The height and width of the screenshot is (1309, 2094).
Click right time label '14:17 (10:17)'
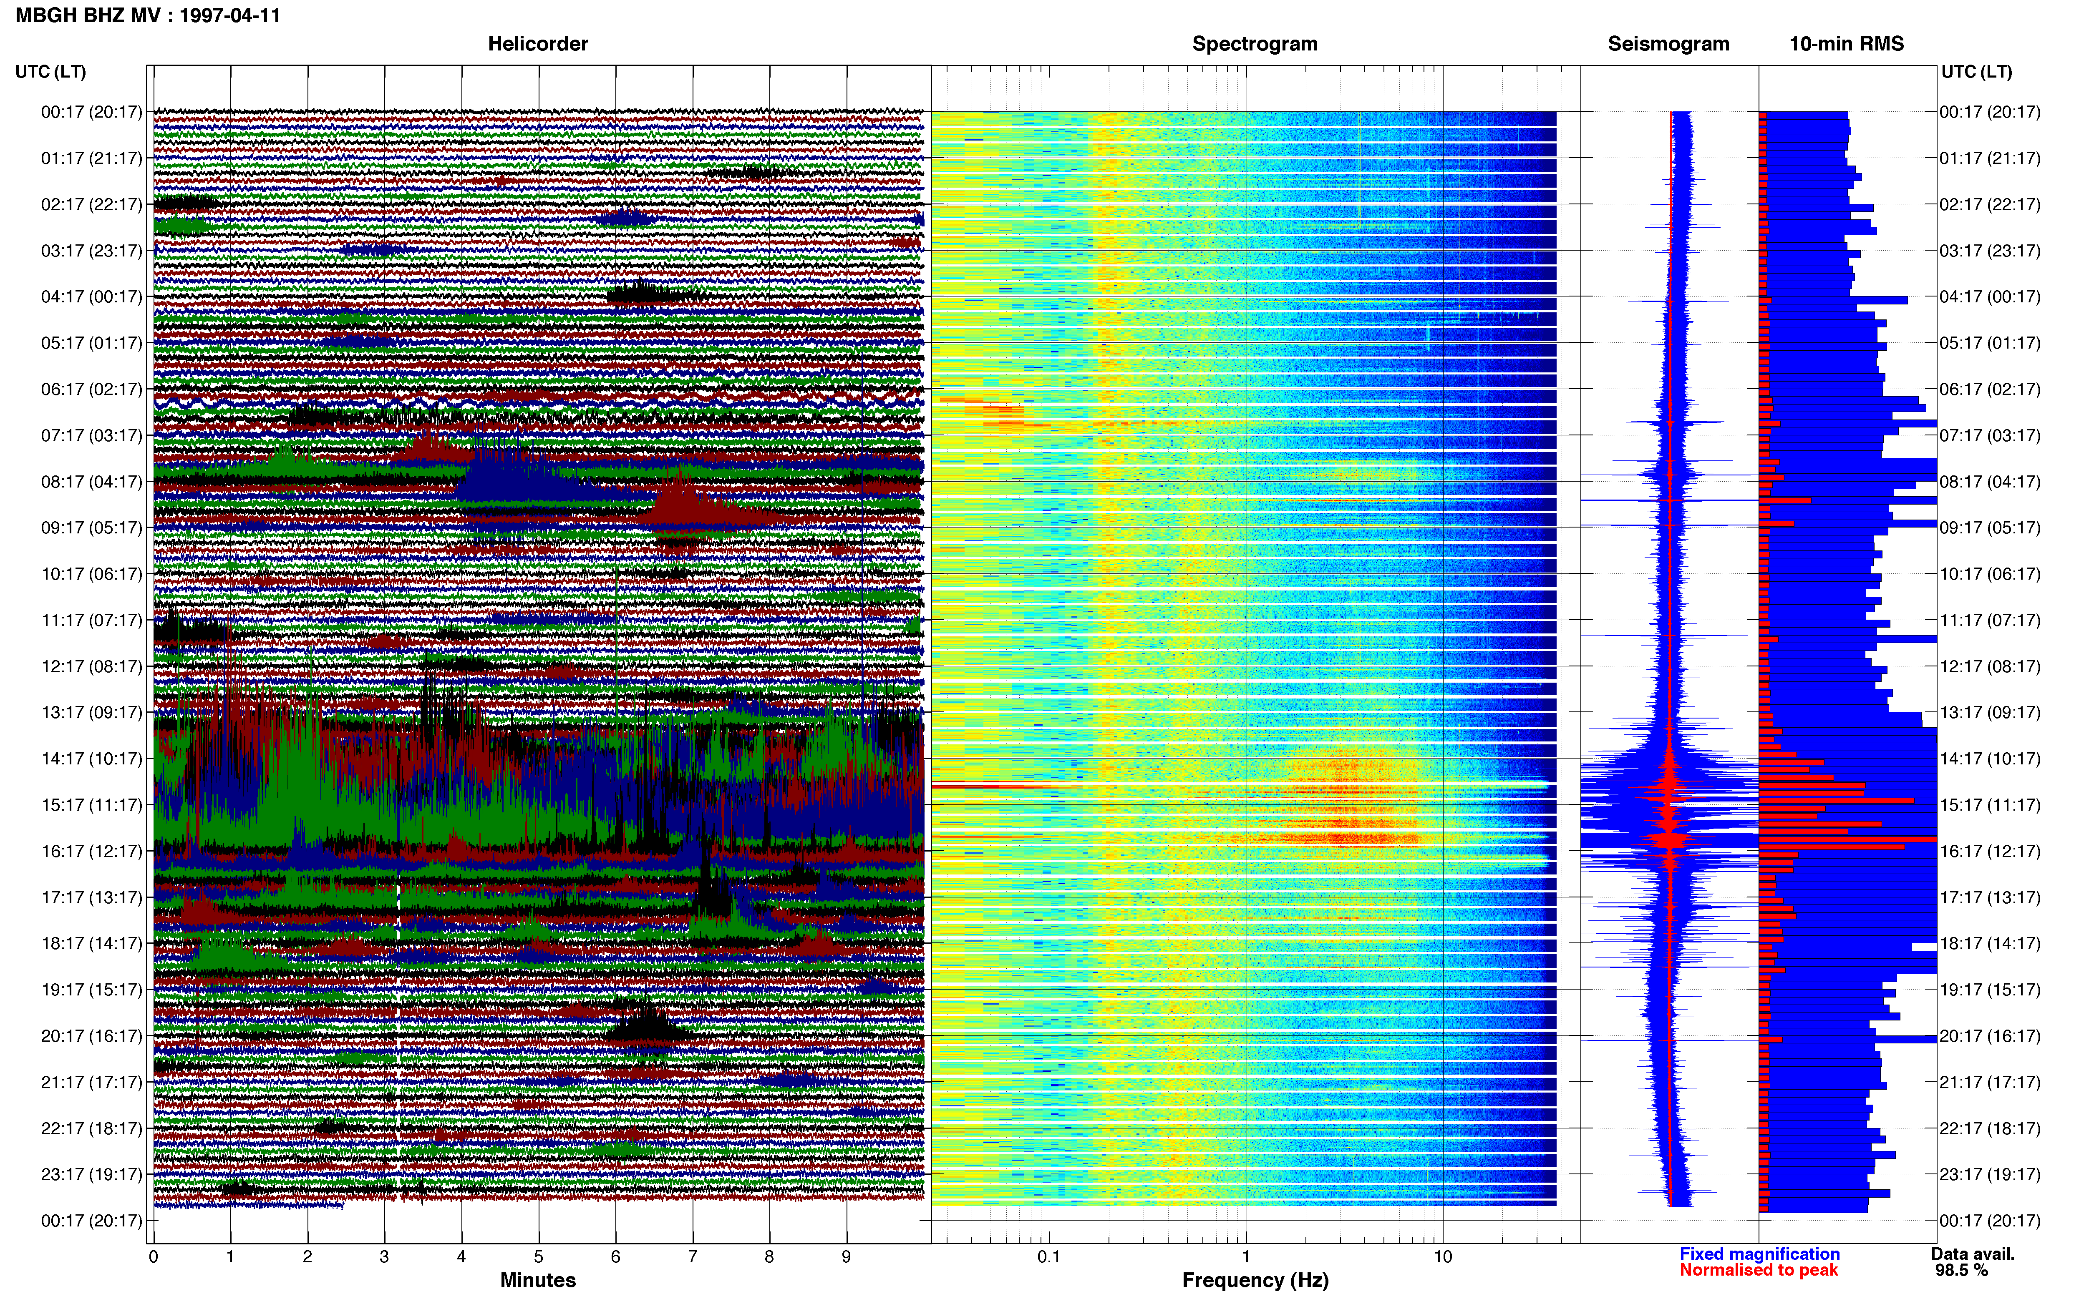pos(1990,759)
